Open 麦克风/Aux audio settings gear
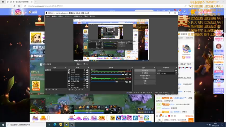The width and height of the screenshot is (226, 127). coord(130,75)
